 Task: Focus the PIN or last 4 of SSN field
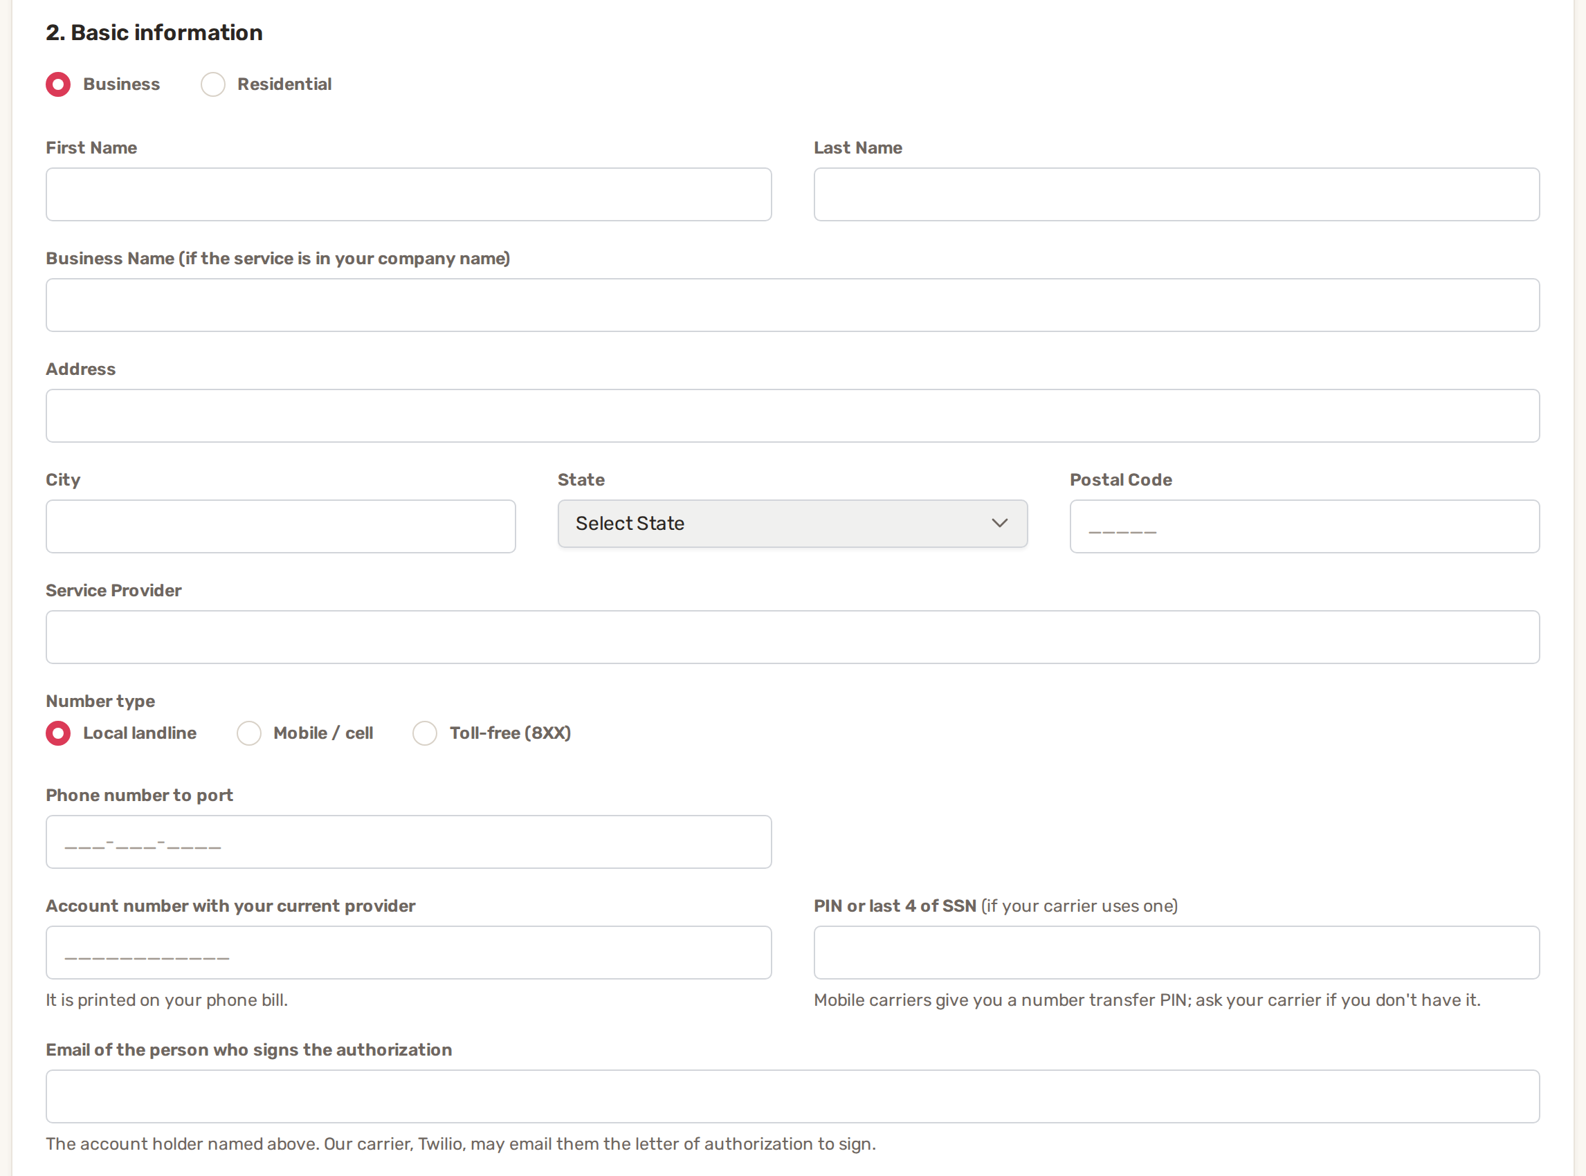click(x=1176, y=953)
